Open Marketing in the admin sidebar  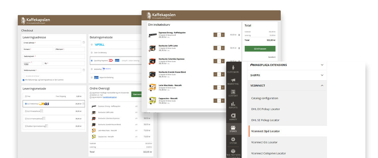pos(233,82)
